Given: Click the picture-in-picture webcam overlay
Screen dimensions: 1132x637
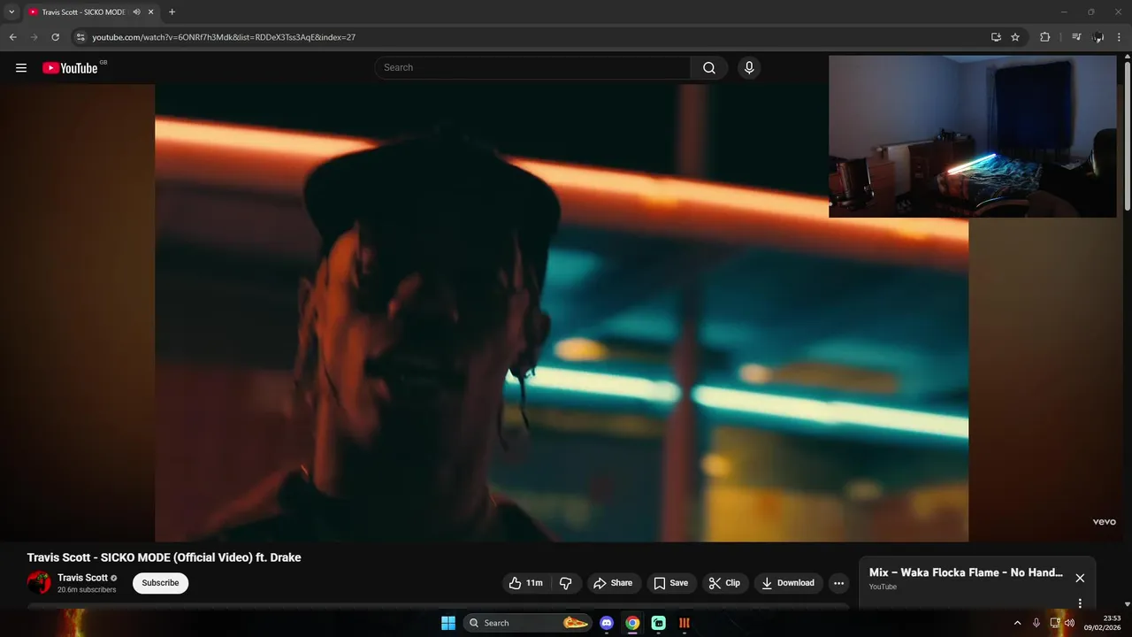Looking at the screenshot, I should (x=972, y=136).
